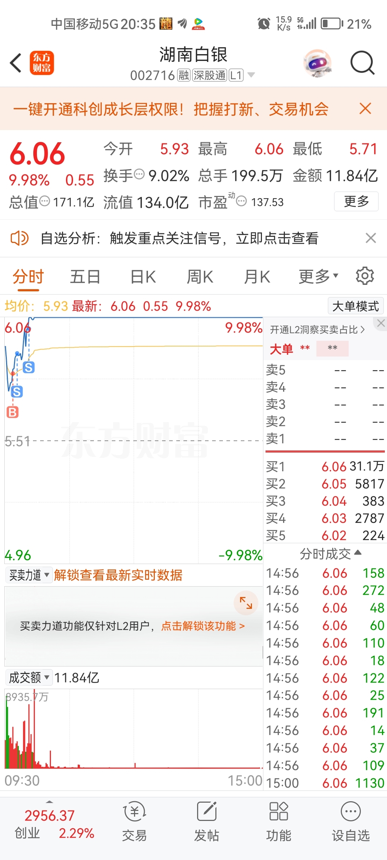Viewport: 387px width, 860px height.
Task: Open 开通L2洞察买卖占比 link
Action: pyautogui.click(x=317, y=330)
